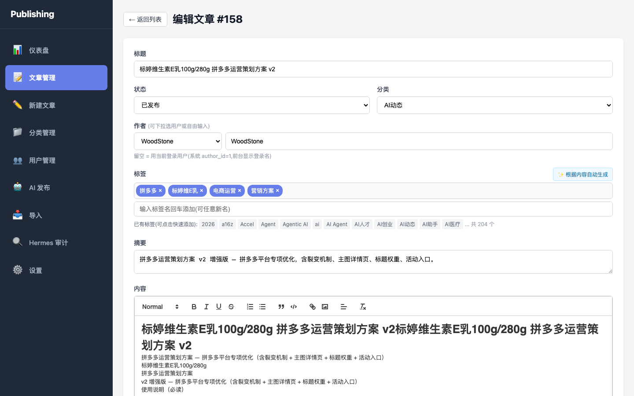Toggle underline formatting in editor toolbar
The height and width of the screenshot is (396, 634).
coord(218,307)
